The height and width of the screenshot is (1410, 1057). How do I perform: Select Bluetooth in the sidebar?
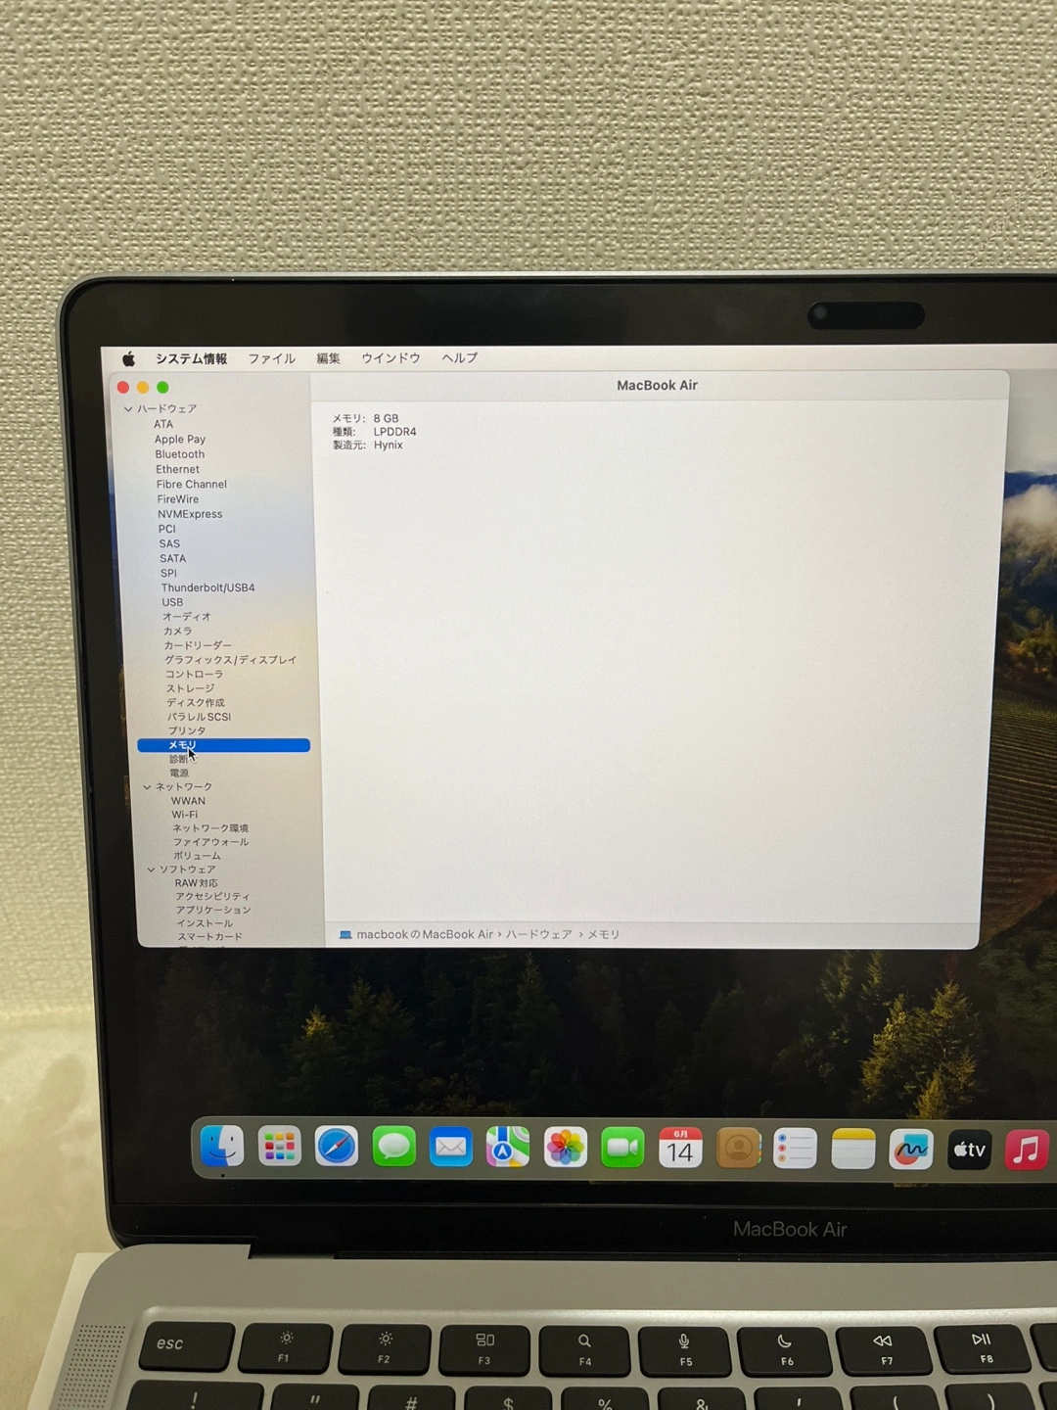[180, 454]
